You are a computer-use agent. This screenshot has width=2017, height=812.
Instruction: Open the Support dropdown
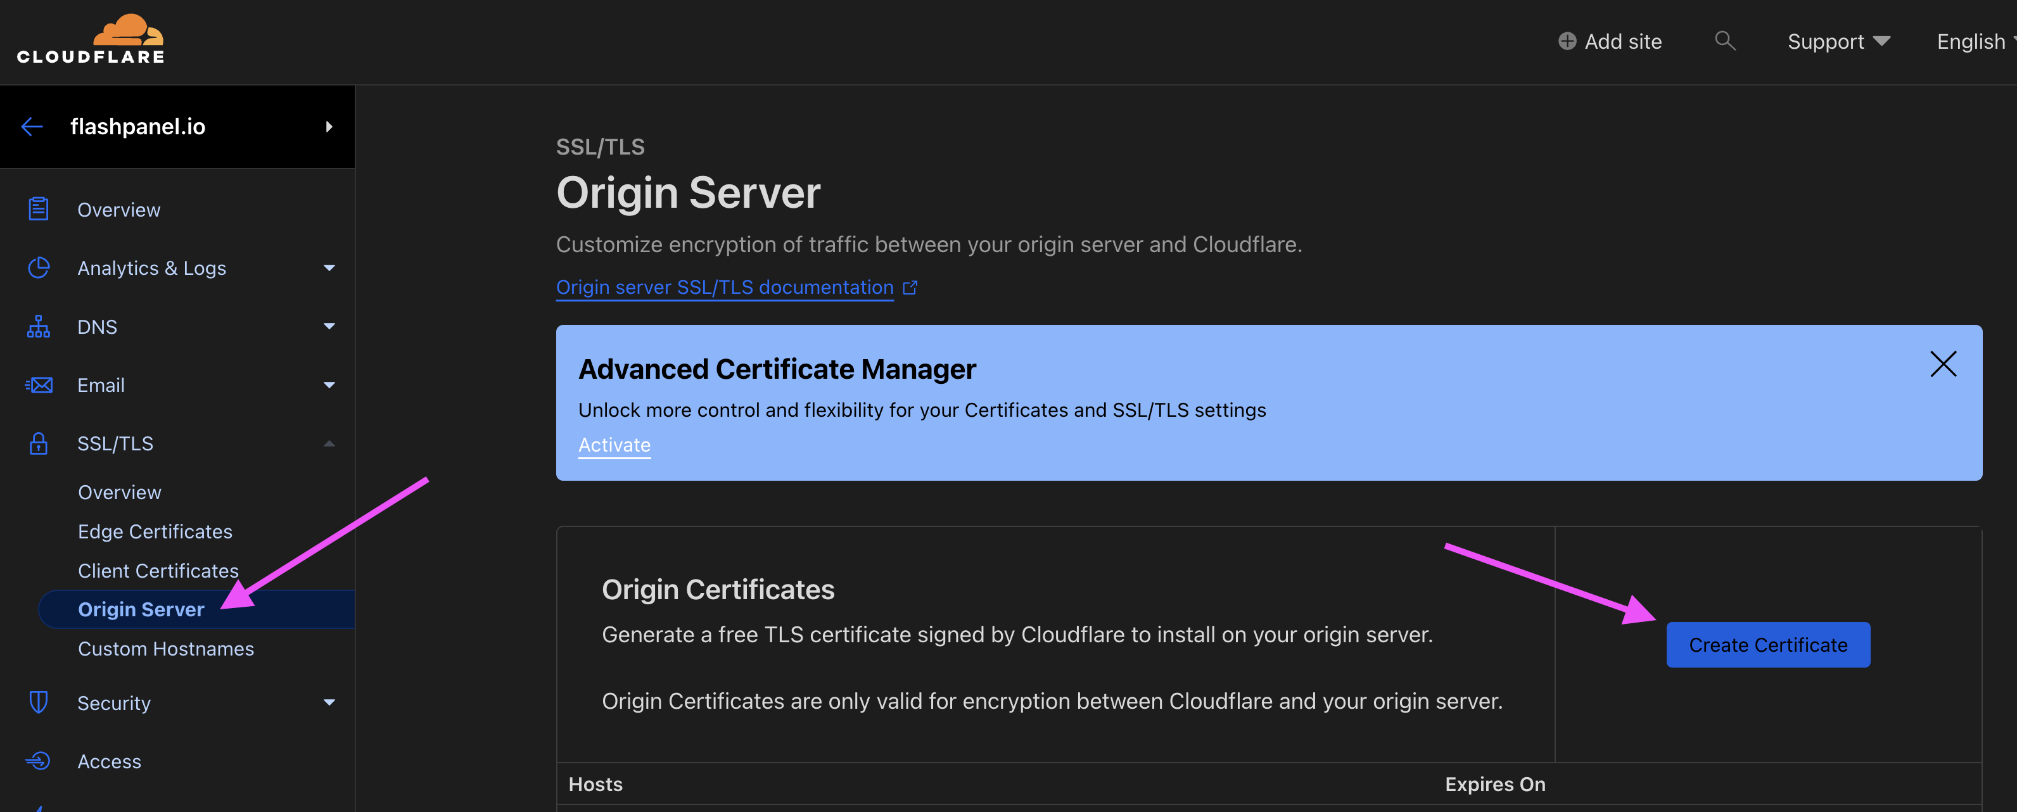pos(1838,41)
